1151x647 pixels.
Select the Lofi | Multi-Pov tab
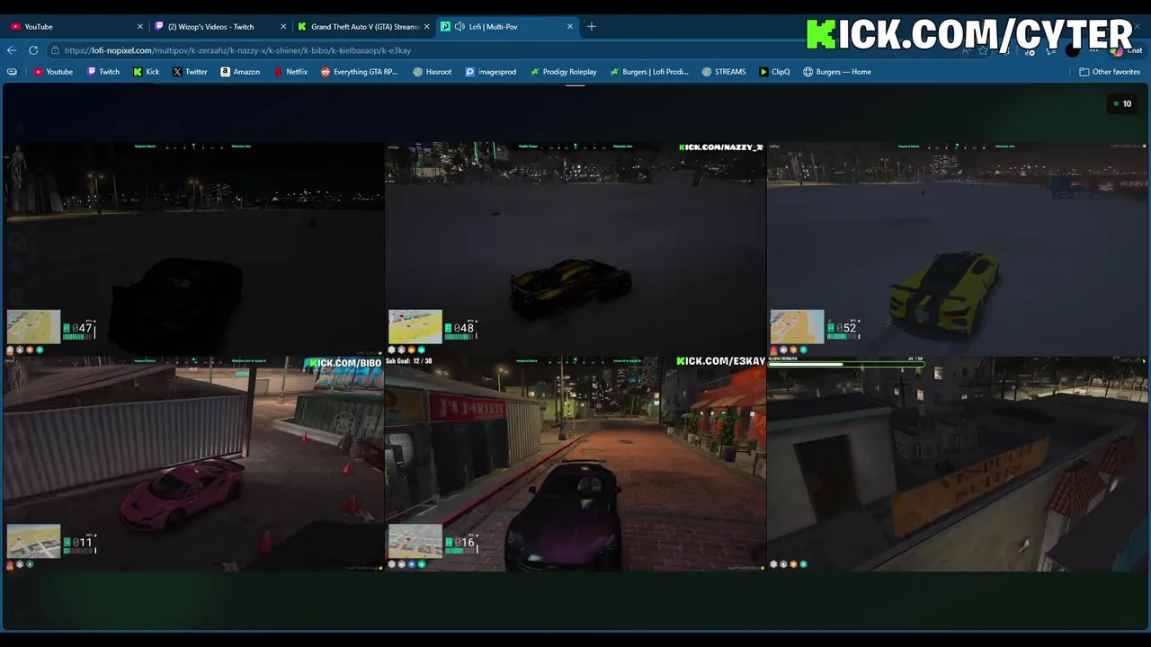[508, 27]
